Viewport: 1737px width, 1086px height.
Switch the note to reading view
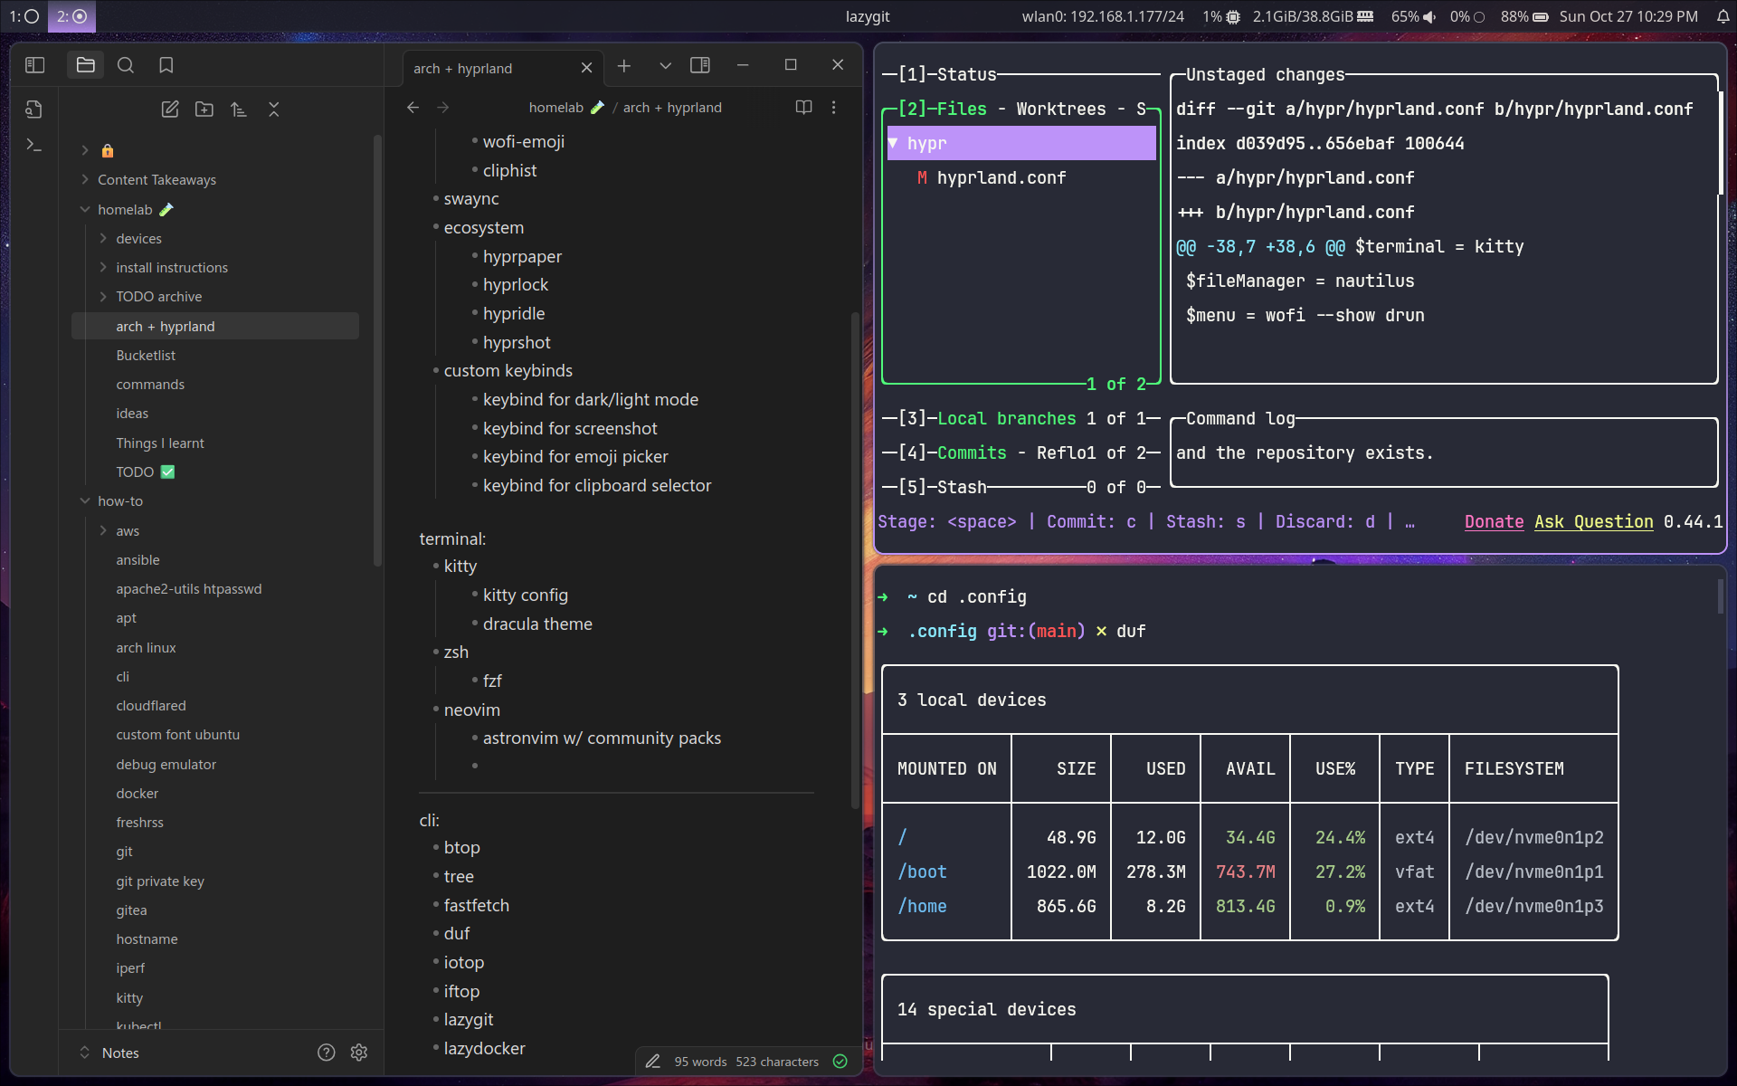pos(803,107)
